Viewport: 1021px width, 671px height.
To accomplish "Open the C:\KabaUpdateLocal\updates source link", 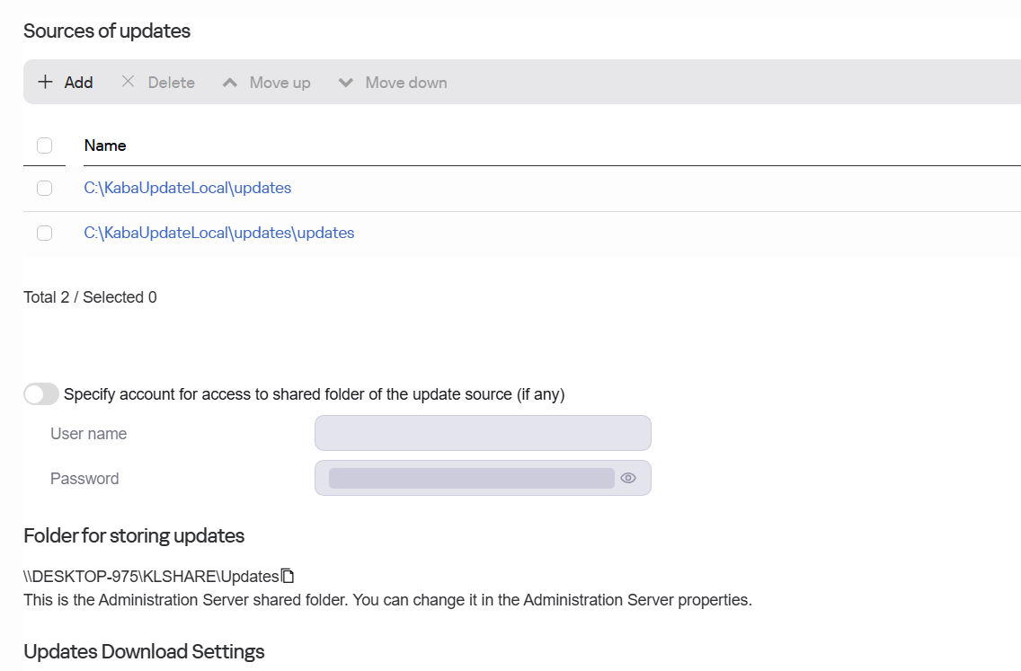I will tap(187, 188).
